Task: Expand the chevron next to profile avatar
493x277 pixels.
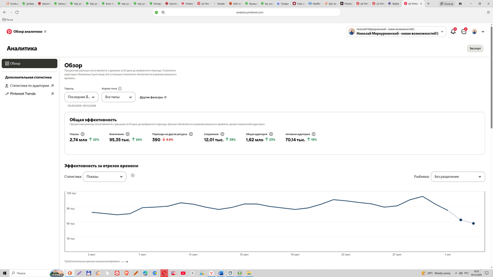Action: tap(483, 32)
